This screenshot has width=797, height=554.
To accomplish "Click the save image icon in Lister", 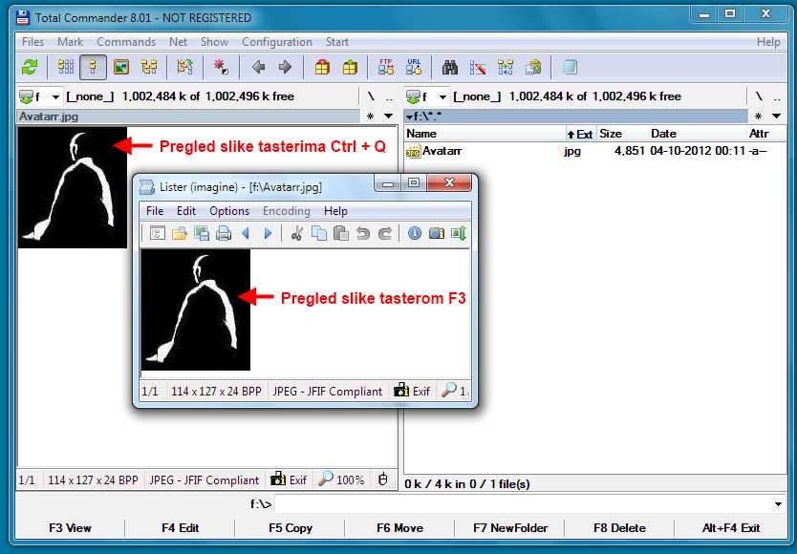I will [202, 233].
